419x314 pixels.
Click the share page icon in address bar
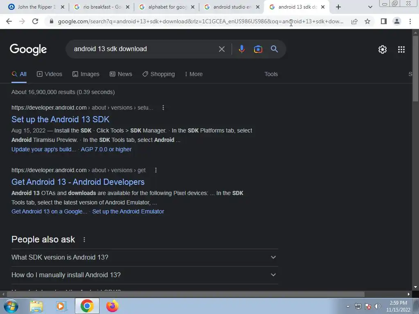(x=354, y=21)
